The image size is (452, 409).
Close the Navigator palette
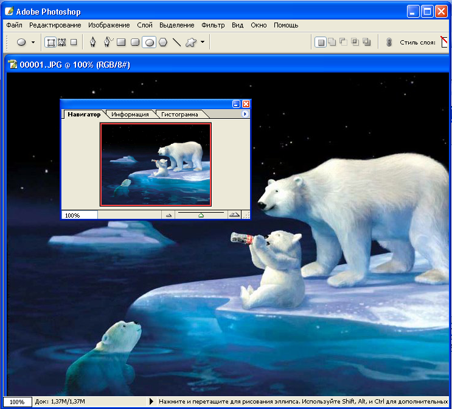(x=246, y=104)
